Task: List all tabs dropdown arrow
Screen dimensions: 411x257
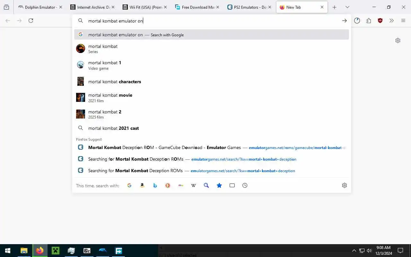Action: click(347, 7)
